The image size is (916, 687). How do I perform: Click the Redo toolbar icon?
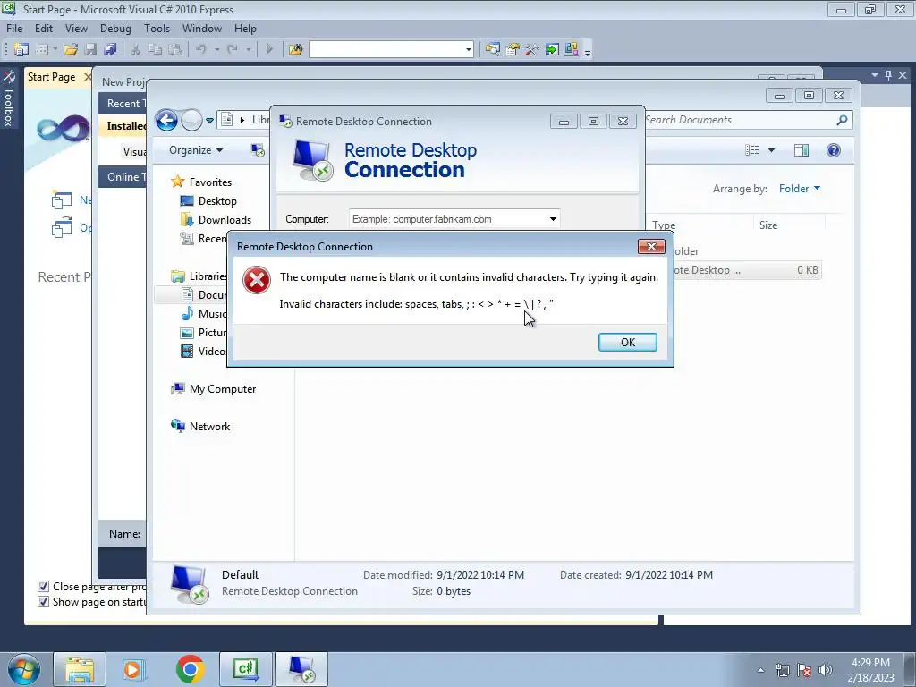coord(232,50)
